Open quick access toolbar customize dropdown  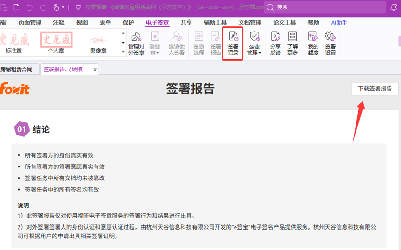tap(77, 7)
